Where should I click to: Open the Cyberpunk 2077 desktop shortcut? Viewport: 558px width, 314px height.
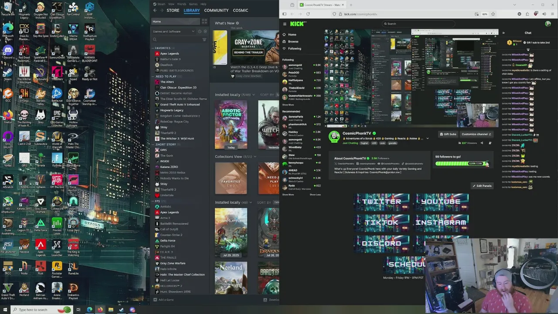57,205
